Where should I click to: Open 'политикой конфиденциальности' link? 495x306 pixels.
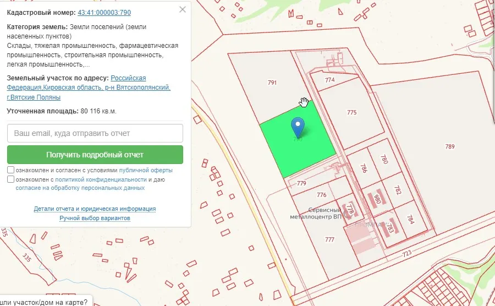[101, 179]
